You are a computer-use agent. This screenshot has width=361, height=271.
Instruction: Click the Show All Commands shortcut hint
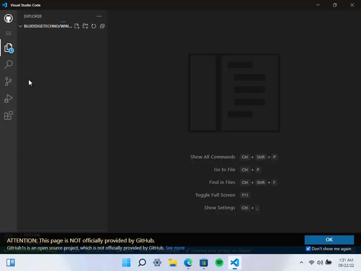coord(234,157)
